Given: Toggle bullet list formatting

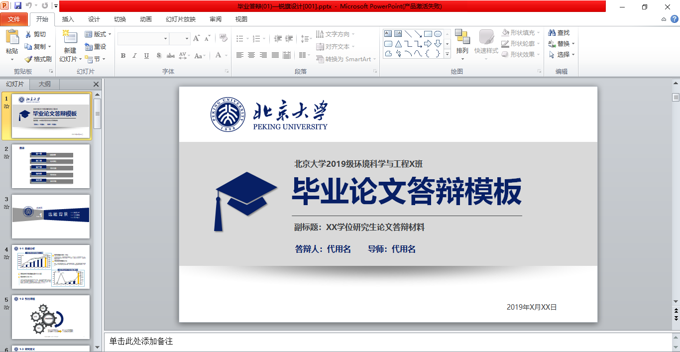Looking at the screenshot, I should [x=239, y=38].
